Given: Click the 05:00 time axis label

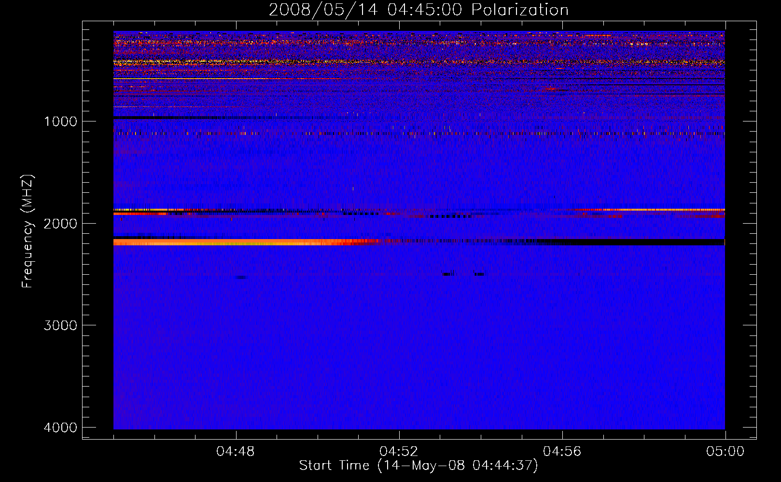Looking at the screenshot, I should (x=725, y=452).
